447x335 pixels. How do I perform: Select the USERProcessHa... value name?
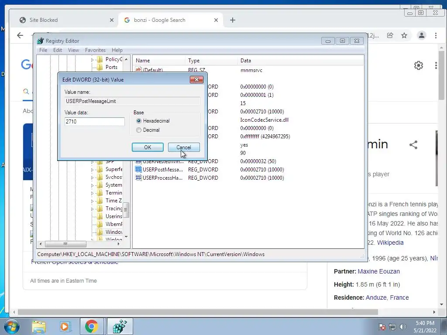[x=163, y=178]
